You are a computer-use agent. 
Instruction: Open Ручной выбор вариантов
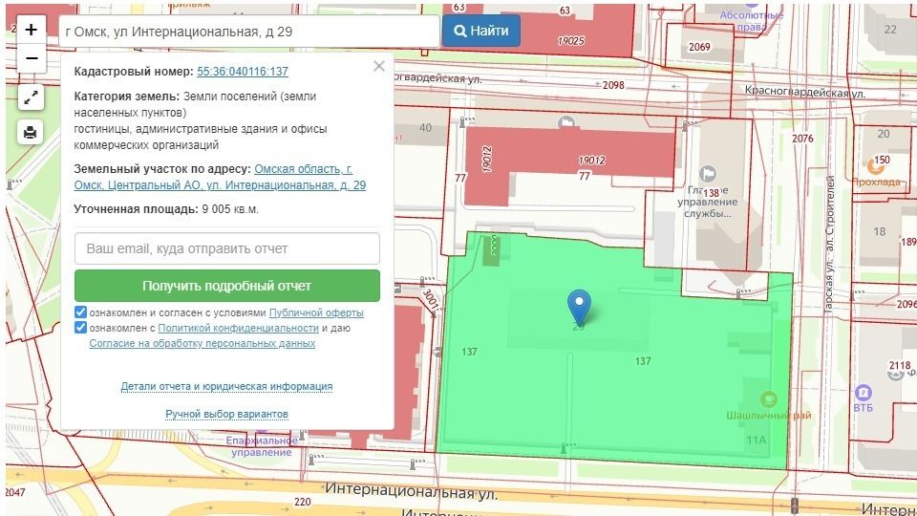(x=226, y=414)
